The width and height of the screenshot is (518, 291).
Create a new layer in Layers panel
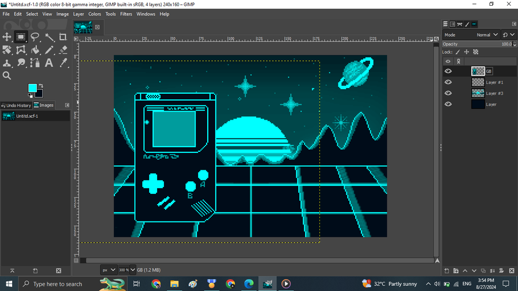[447, 270]
